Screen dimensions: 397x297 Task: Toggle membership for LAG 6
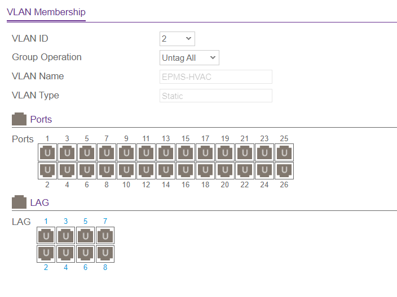(86, 254)
